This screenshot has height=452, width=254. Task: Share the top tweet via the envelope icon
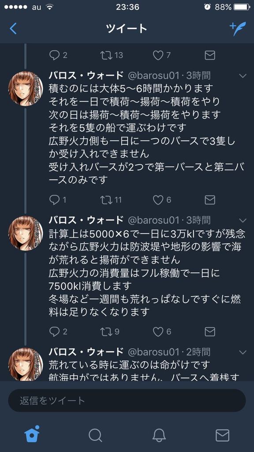(210, 55)
